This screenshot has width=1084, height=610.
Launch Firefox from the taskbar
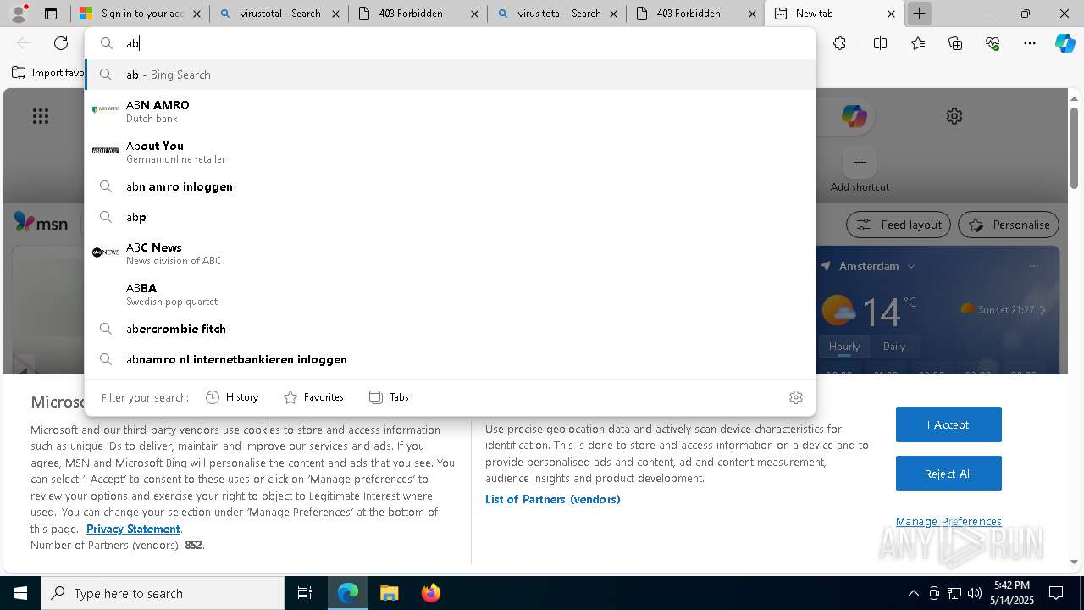pos(430,593)
